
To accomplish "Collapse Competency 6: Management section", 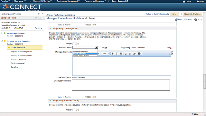I will pyautogui.click(x=50, y=29).
